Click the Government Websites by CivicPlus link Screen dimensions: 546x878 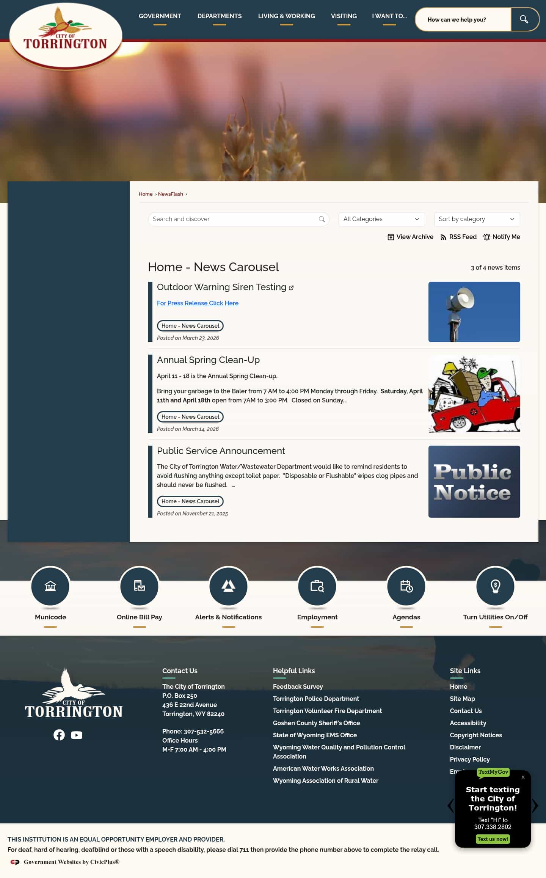tap(71, 862)
